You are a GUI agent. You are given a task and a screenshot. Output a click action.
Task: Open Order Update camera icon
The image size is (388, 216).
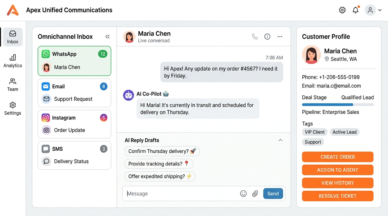click(x=46, y=130)
